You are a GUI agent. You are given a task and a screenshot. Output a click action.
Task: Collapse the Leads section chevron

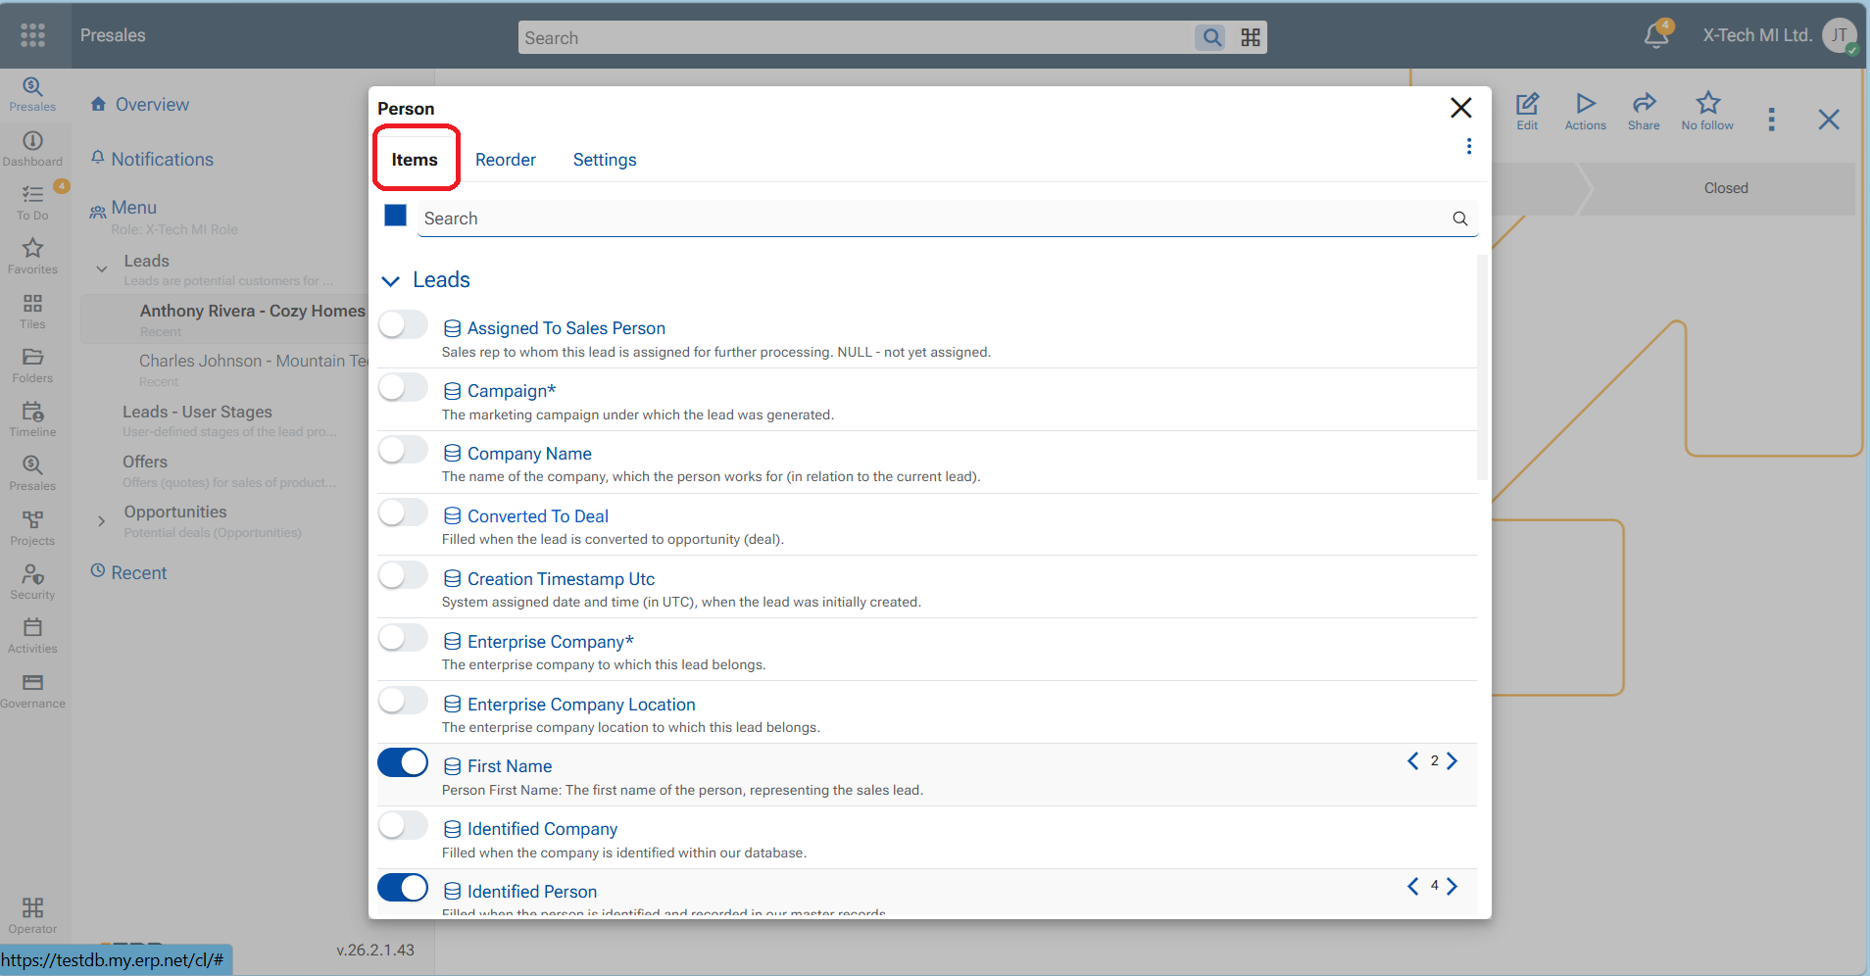point(390,281)
